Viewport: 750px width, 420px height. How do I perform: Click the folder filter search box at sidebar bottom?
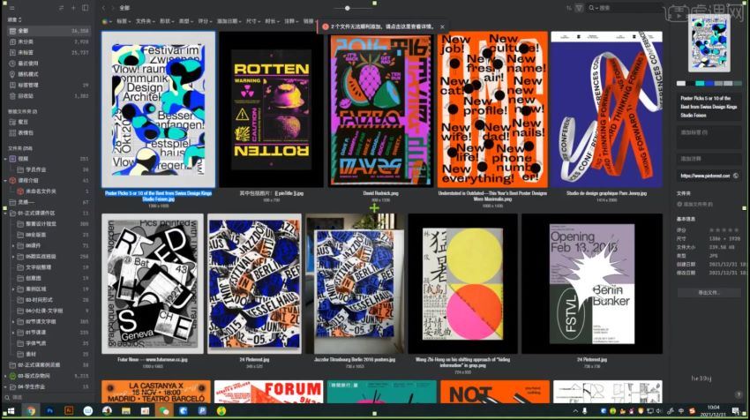(x=48, y=398)
